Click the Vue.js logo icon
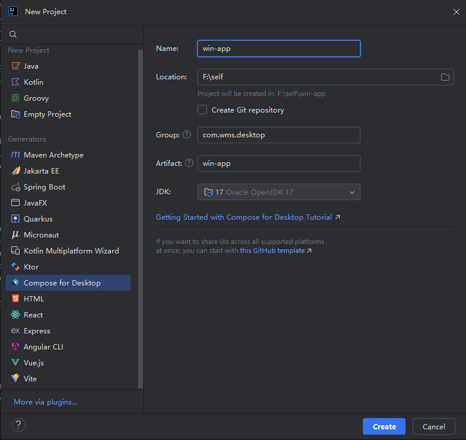This screenshot has width=466, height=440. [x=15, y=363]
